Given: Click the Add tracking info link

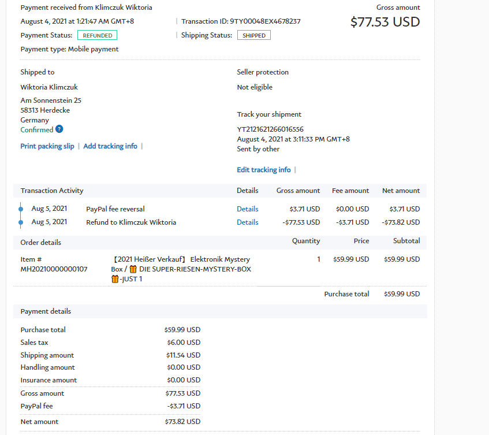Looking at the screenshot, I should (110, 146).
